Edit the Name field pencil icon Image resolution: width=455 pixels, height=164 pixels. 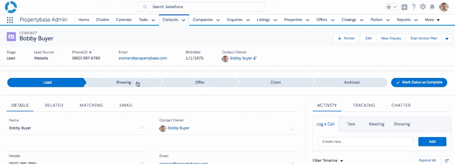point(142,128)
